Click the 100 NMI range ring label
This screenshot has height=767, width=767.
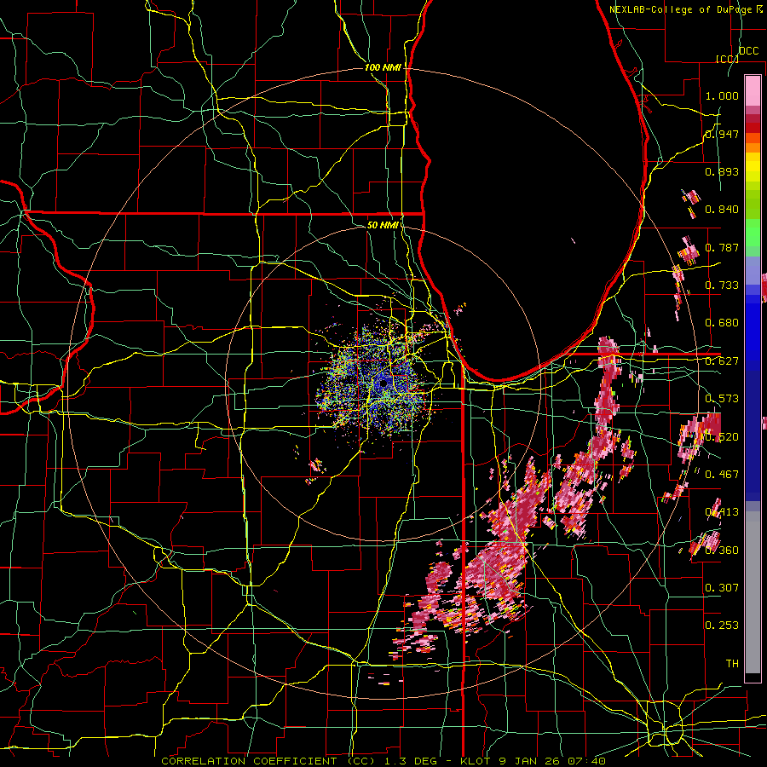(383, 67)
